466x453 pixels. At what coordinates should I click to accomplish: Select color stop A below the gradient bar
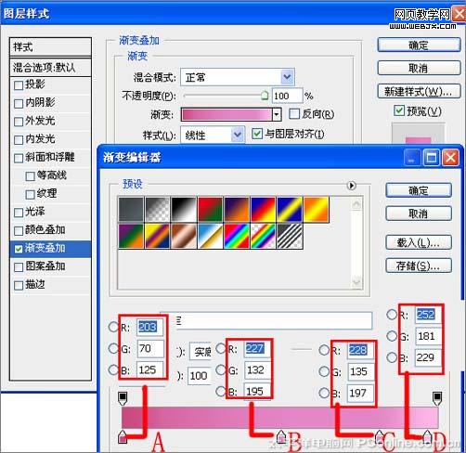tap(123, 436)
